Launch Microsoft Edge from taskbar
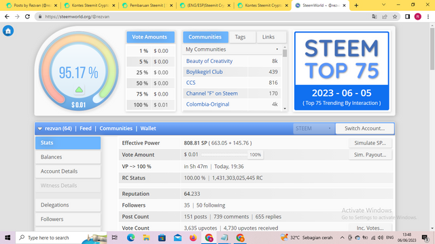 pyautogui.click(x=130, y=238)
